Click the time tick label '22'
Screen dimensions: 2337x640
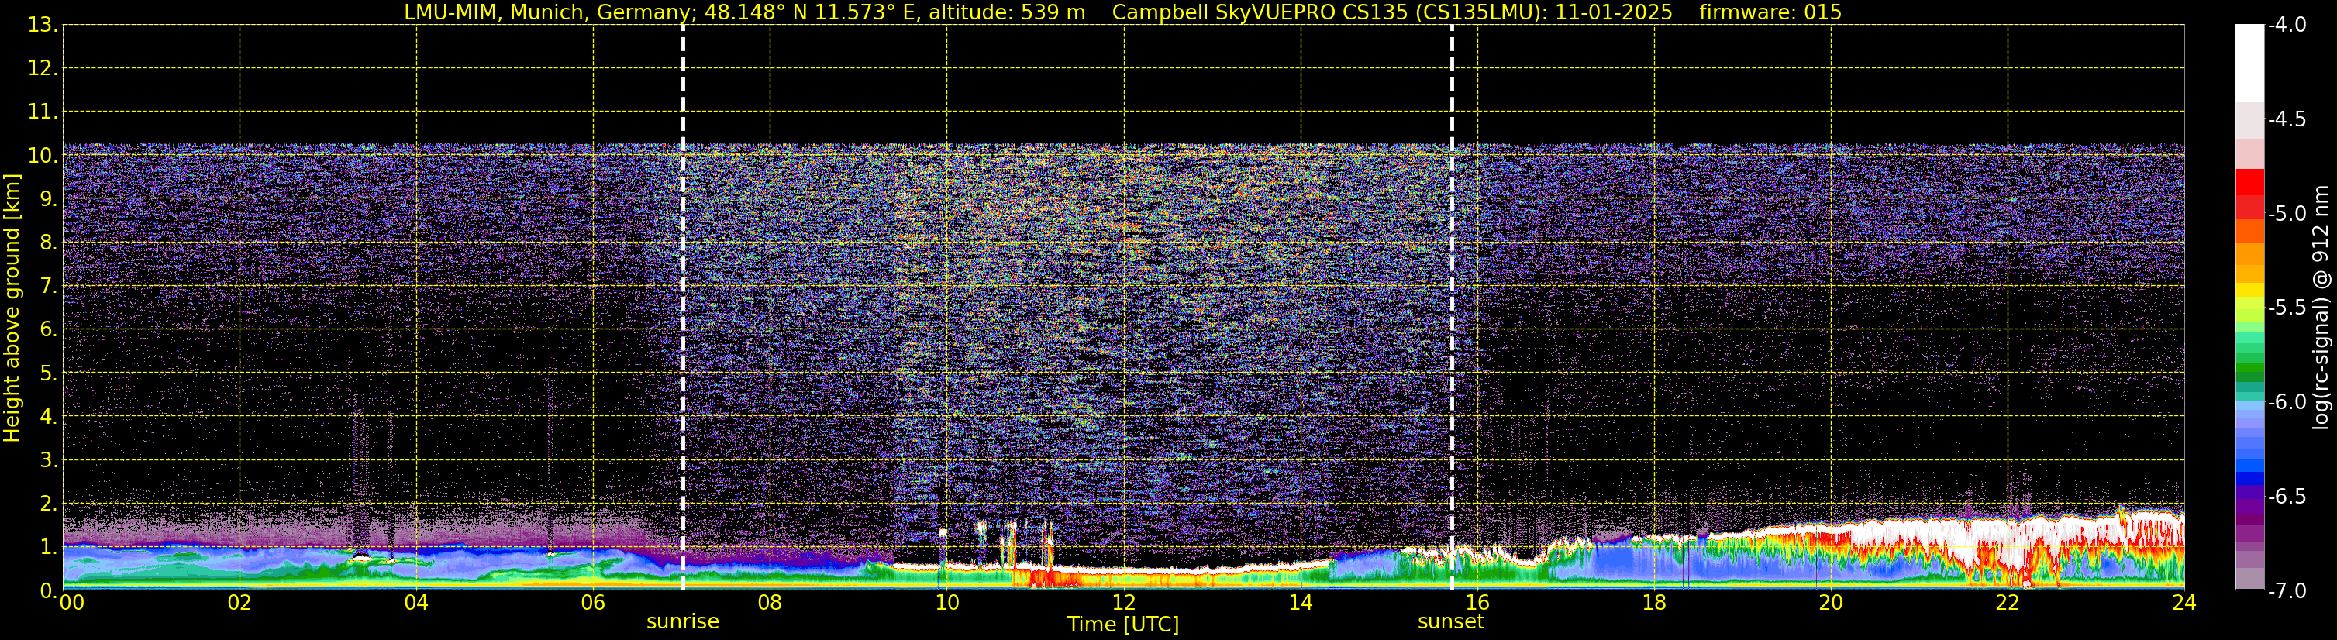pos(2008,603)
